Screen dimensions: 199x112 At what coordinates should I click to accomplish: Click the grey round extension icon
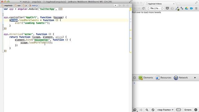pyautogui.click(x=172, y=8)
